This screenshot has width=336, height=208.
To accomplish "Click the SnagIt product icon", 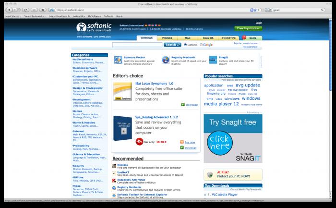I will pos(213,60).
